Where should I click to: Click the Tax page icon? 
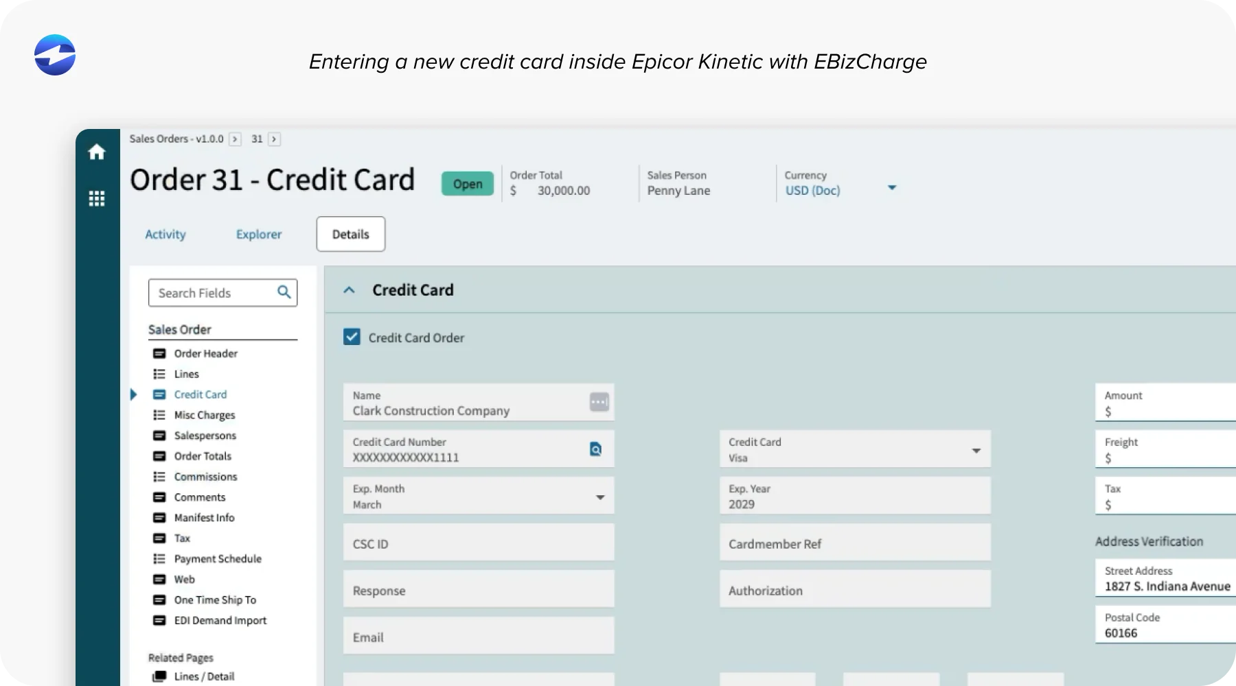tap(159, 539)
